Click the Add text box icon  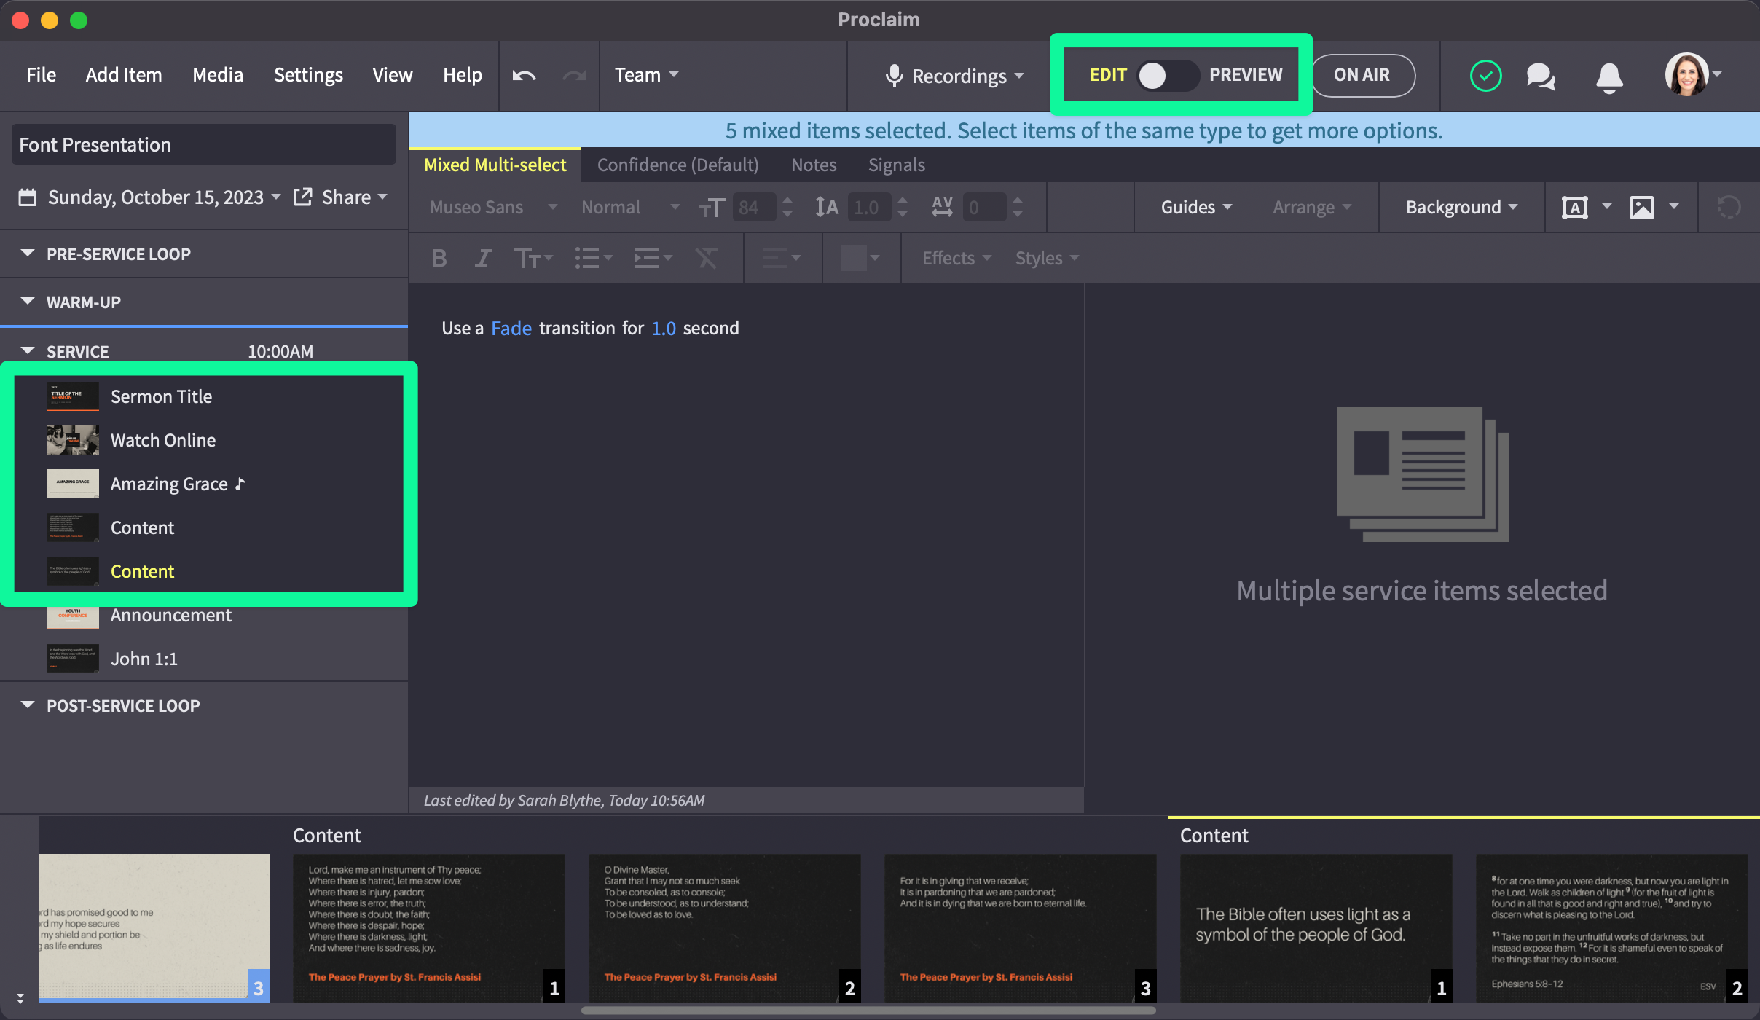[1575, 208]
